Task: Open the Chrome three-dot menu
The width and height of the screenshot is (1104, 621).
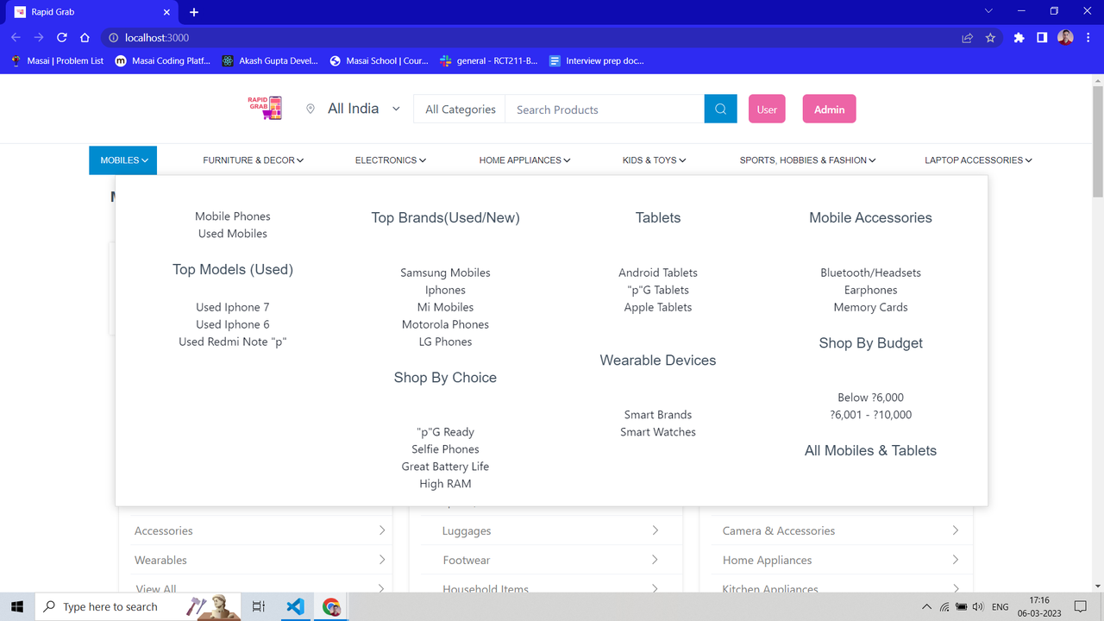Action: point(1088,38)
